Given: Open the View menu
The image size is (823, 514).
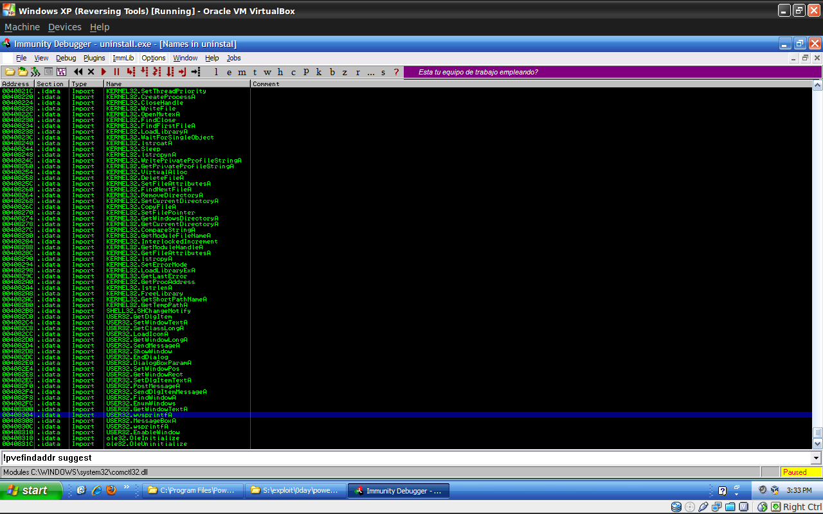Looking at the screenshot, I should pyautogui.click(x=41, y=58).
